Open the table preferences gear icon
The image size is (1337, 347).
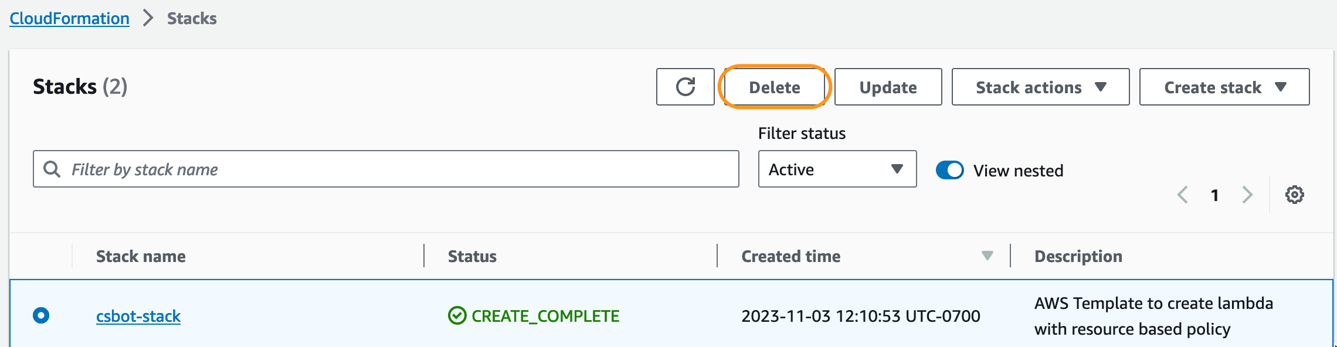tap(1294, 195)
